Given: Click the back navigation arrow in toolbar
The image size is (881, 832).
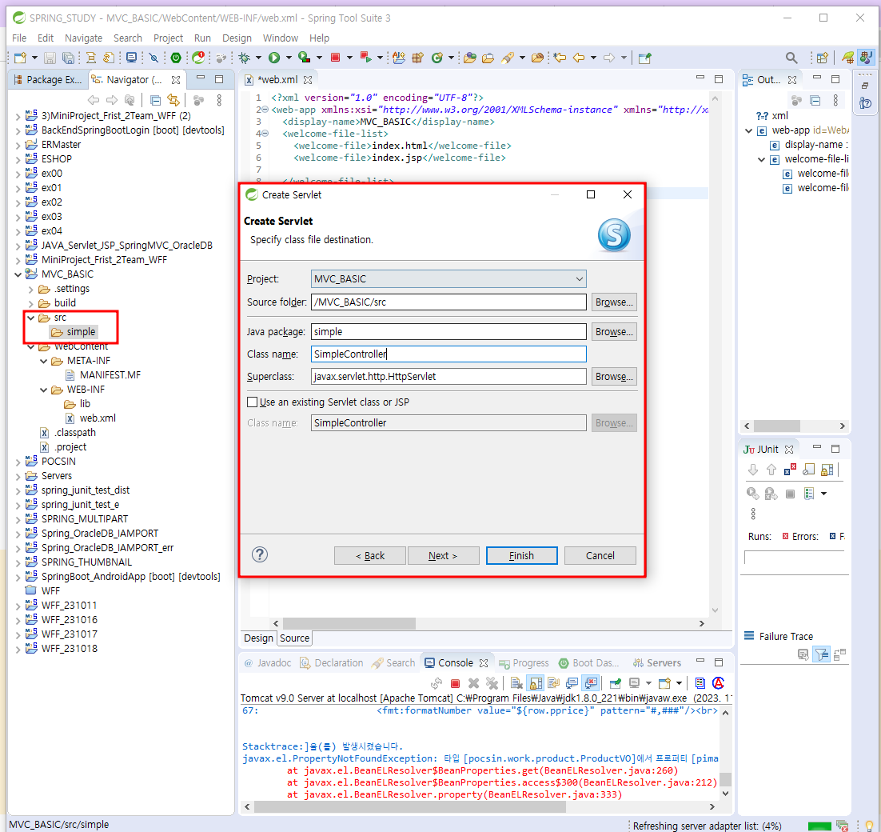Looking at the screenshot, I should click(x=579, y=58).
